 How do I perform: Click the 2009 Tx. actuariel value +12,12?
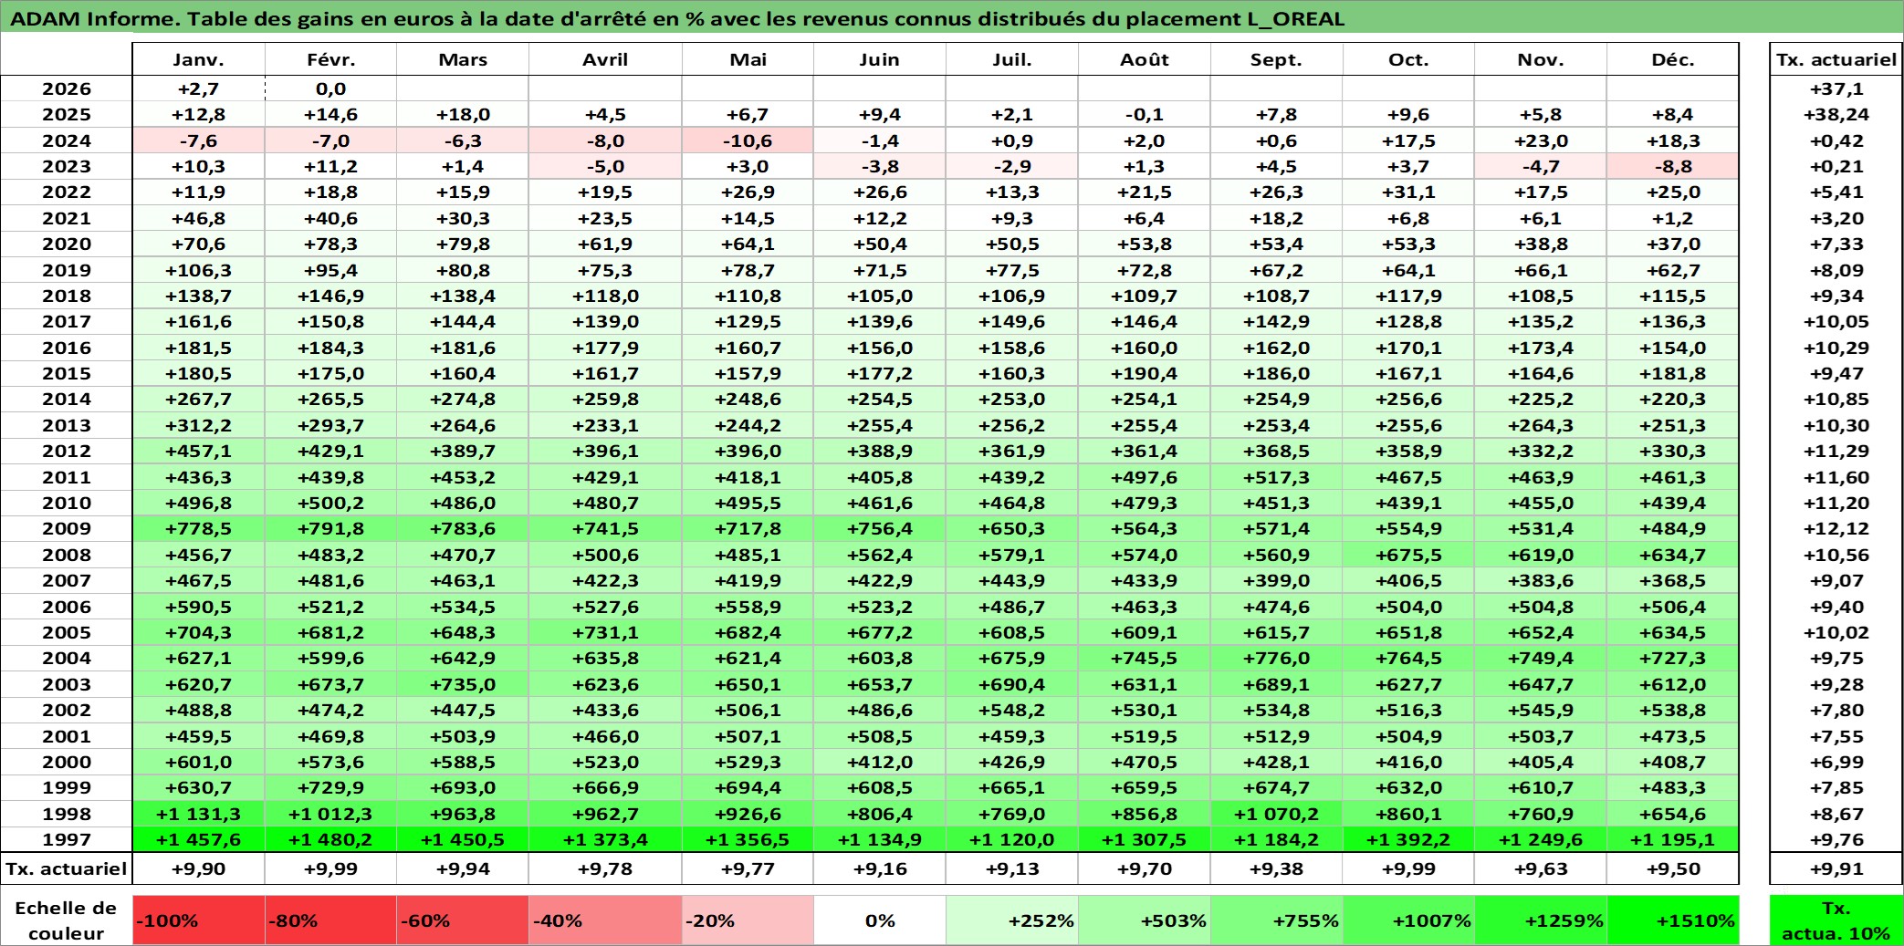tap(1836, 528)
